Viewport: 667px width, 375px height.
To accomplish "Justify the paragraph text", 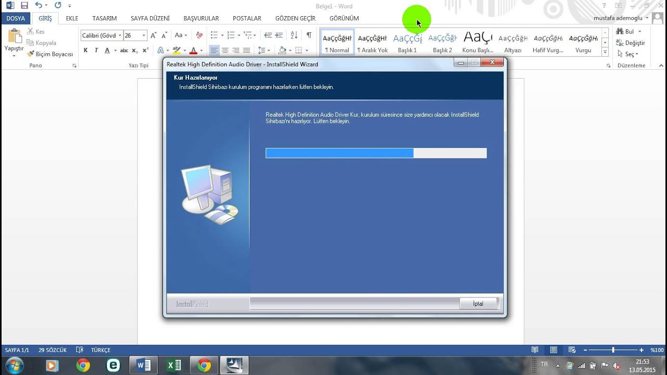I will (x=246, y=51).
